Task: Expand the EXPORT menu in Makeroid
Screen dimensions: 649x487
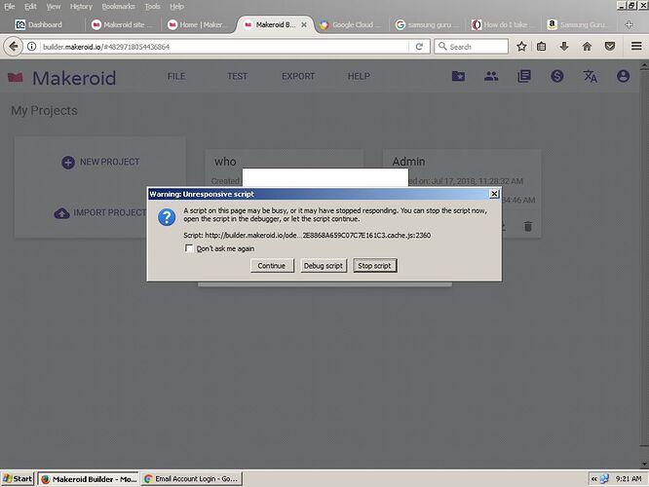Action: (x=298, y=77)
